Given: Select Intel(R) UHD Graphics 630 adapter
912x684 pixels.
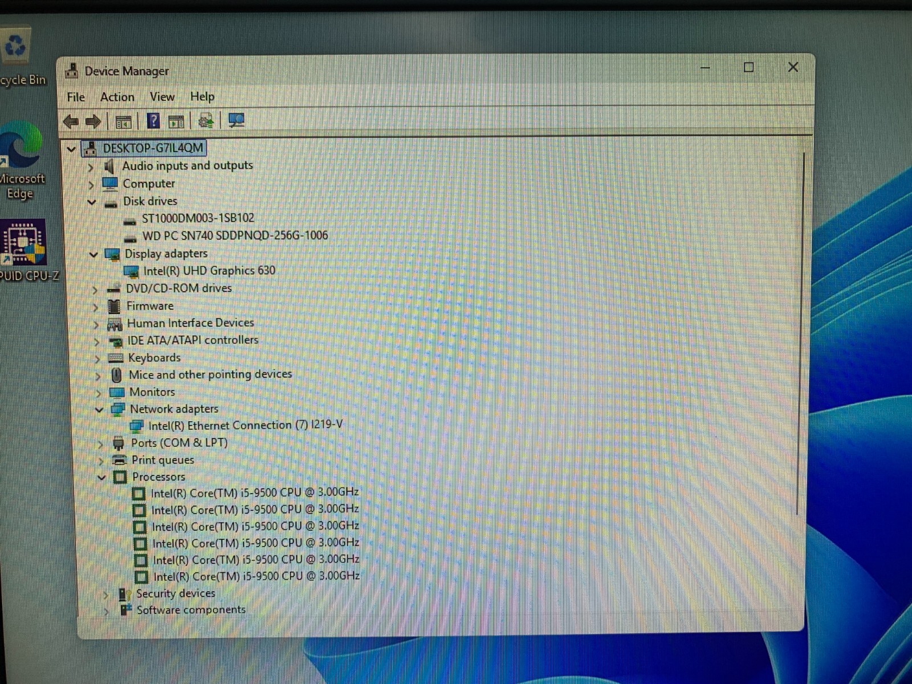Looking at the screenshot, I should (209, 270).
